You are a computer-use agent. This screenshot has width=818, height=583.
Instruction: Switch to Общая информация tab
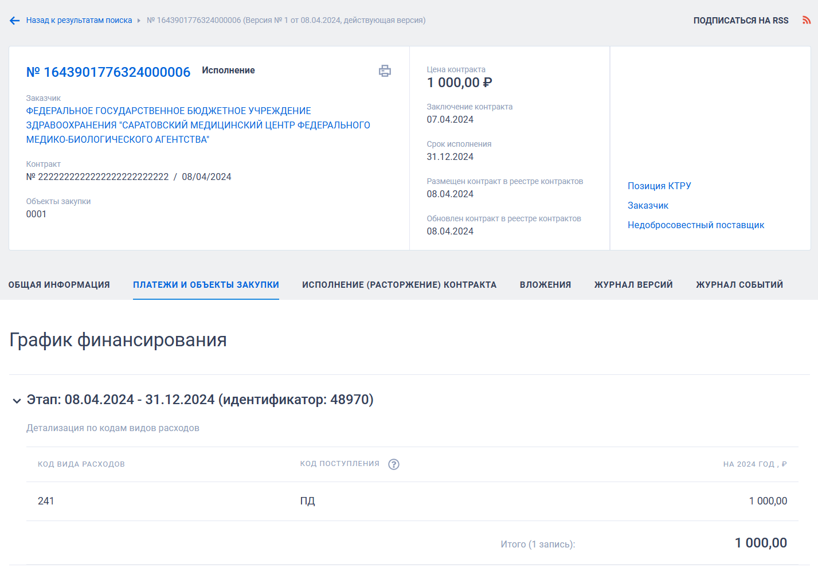(x=59, y=285)
